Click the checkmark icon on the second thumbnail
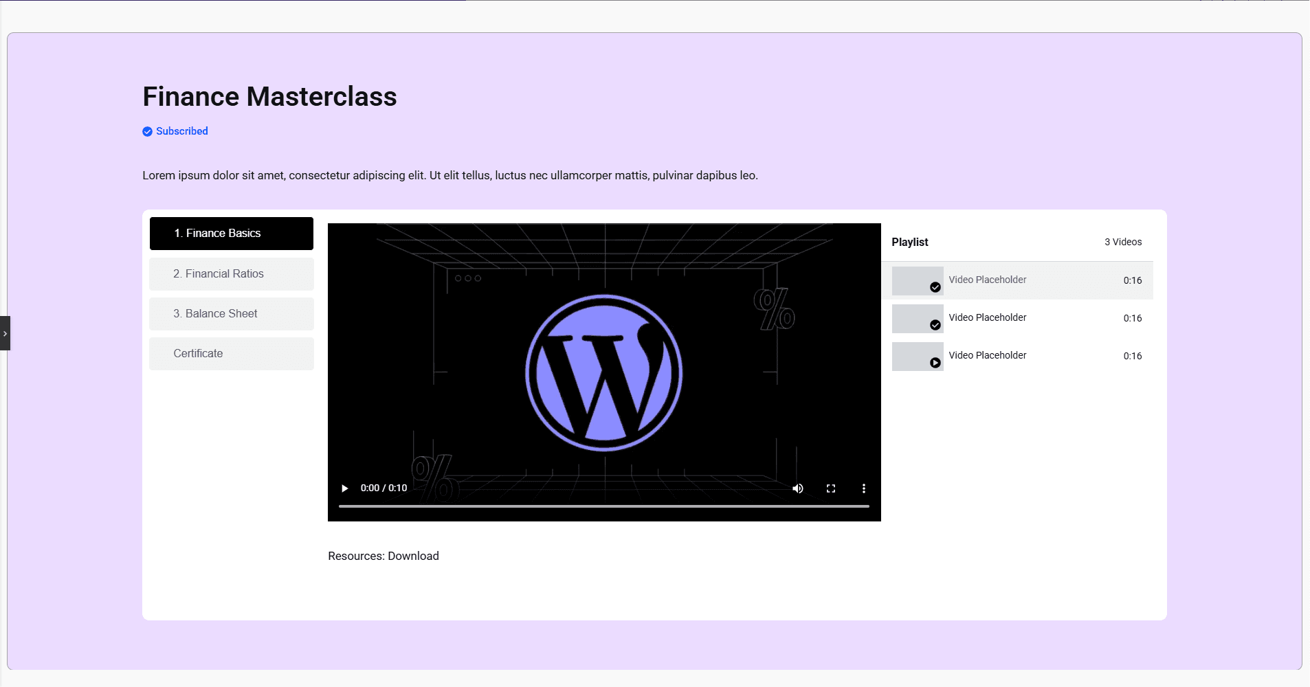Screen dimensions: 1310x687 tap(935, 325)
